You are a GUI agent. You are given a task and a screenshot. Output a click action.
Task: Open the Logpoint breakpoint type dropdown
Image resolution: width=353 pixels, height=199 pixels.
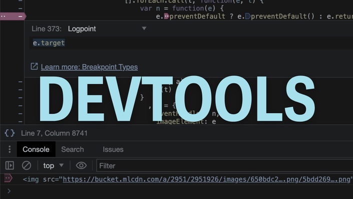point(107,29)
